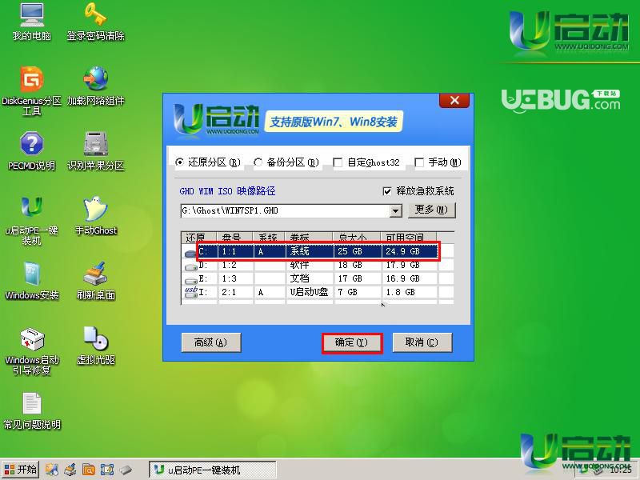Open the 常见问题说明 document icon
This screenshot has height=480, width=640.
click(32, 410)
